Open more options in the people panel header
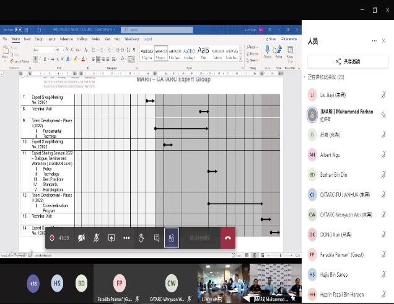 click(x=374, y=41)
